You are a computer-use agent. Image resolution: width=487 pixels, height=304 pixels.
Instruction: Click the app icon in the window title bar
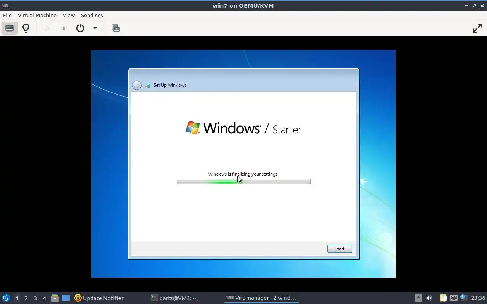click(5, 6)
